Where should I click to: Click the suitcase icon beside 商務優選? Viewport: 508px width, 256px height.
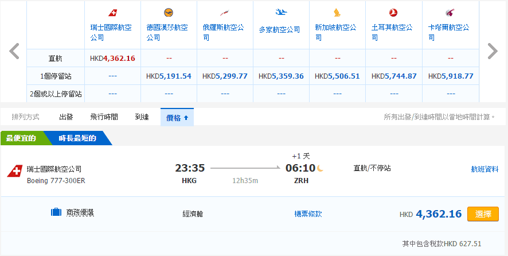(x=56, y=213)
